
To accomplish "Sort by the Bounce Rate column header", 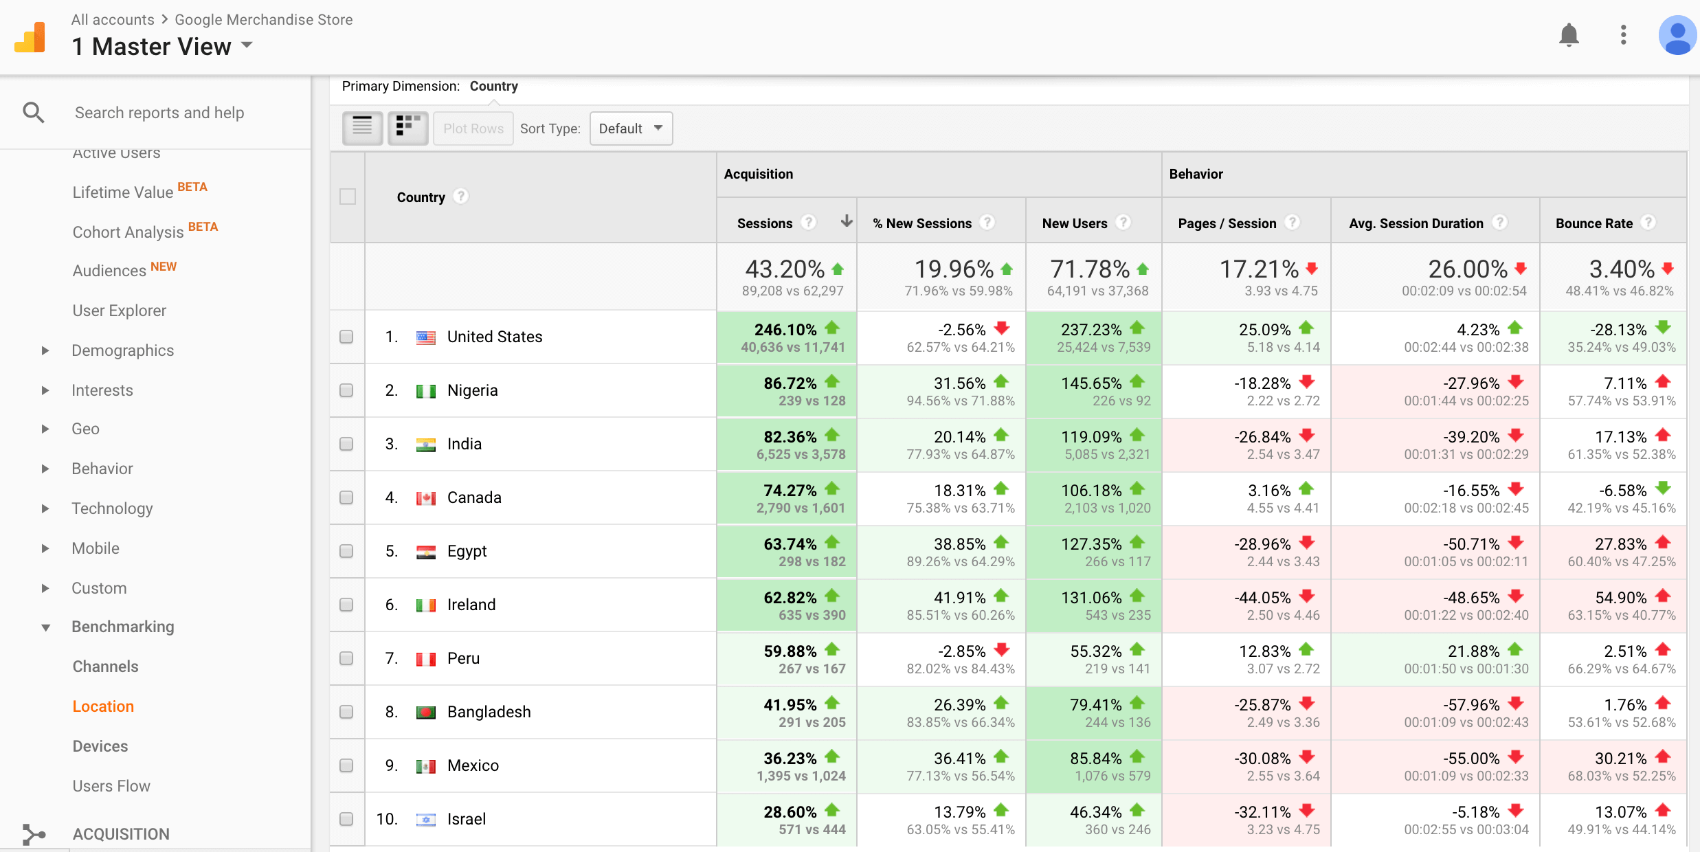I will point(1594,223).
